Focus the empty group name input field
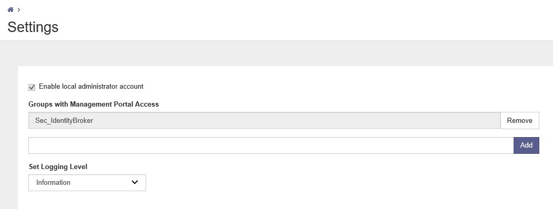This screenshot has width=553, height=209. click(271, 145)
